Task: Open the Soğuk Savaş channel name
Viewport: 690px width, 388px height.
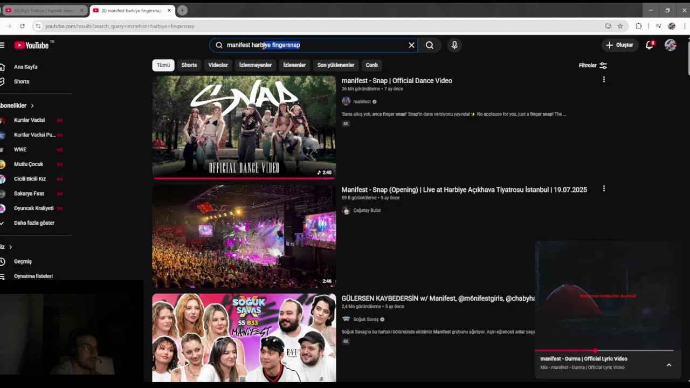Action: (x=366, y=319)
